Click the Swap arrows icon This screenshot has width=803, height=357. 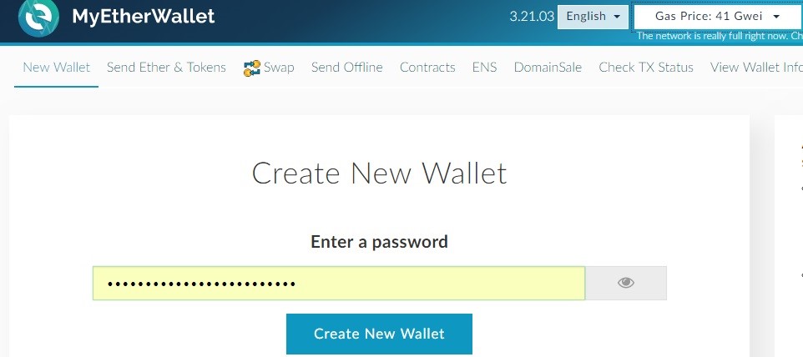coord(252,68)
